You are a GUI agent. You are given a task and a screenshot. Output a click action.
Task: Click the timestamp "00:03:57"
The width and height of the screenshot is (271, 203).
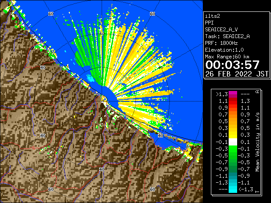click(232, 65)
